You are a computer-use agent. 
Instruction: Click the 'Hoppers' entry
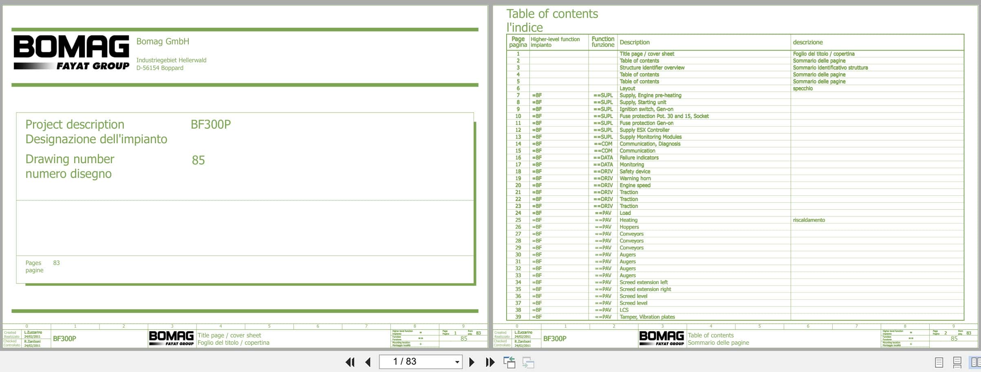click(x=629, y=227)
